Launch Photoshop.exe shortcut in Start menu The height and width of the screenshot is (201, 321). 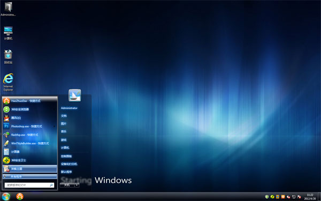pos(30,126)
